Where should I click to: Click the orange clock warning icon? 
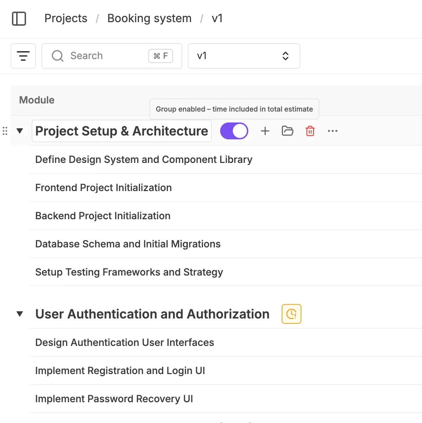point(291,314)
